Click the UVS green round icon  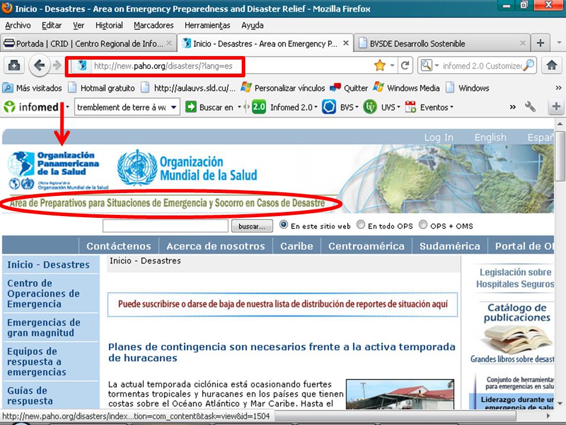(x=370, y=107)
